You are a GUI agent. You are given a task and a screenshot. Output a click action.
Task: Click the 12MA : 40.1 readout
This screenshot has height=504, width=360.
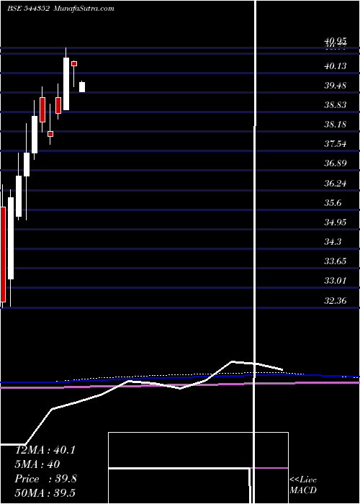[45, 450]
